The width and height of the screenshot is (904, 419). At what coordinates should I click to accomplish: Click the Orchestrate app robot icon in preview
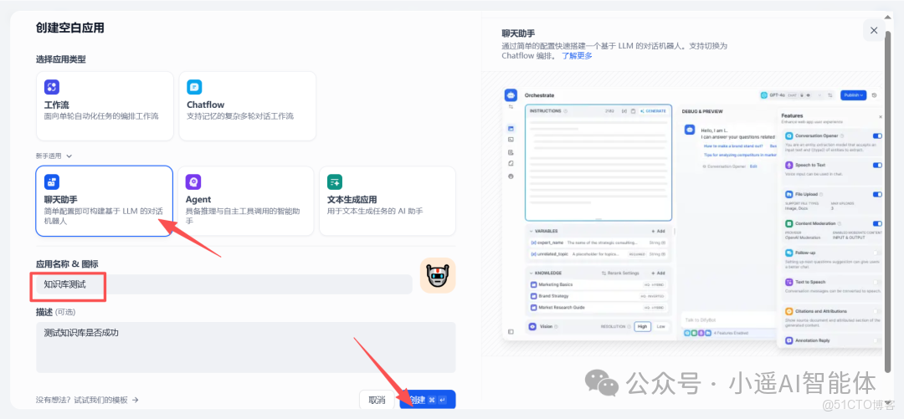[x=511, y=95]
